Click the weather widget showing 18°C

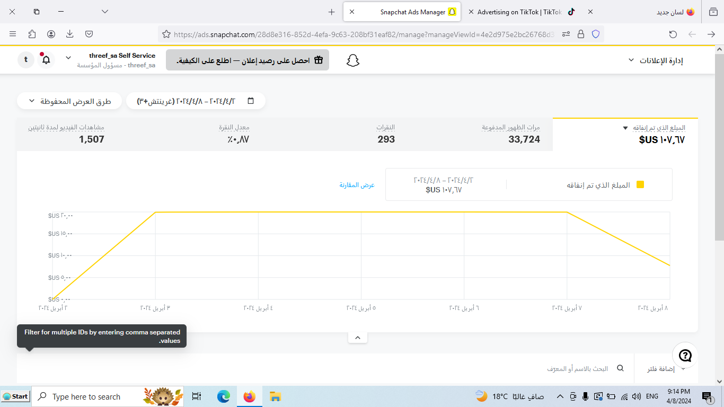point(510,396)
